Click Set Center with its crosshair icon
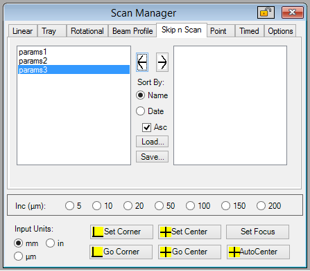This screenshot has height=271, width=310. pos(189,232)
